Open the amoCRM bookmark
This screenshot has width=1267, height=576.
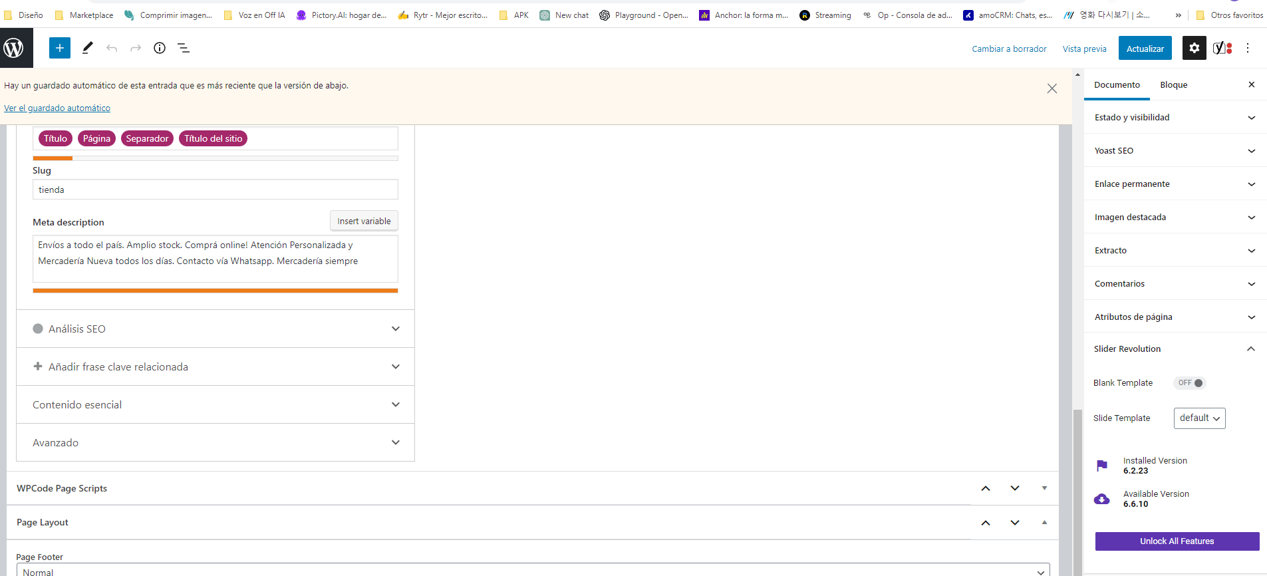1008,15
